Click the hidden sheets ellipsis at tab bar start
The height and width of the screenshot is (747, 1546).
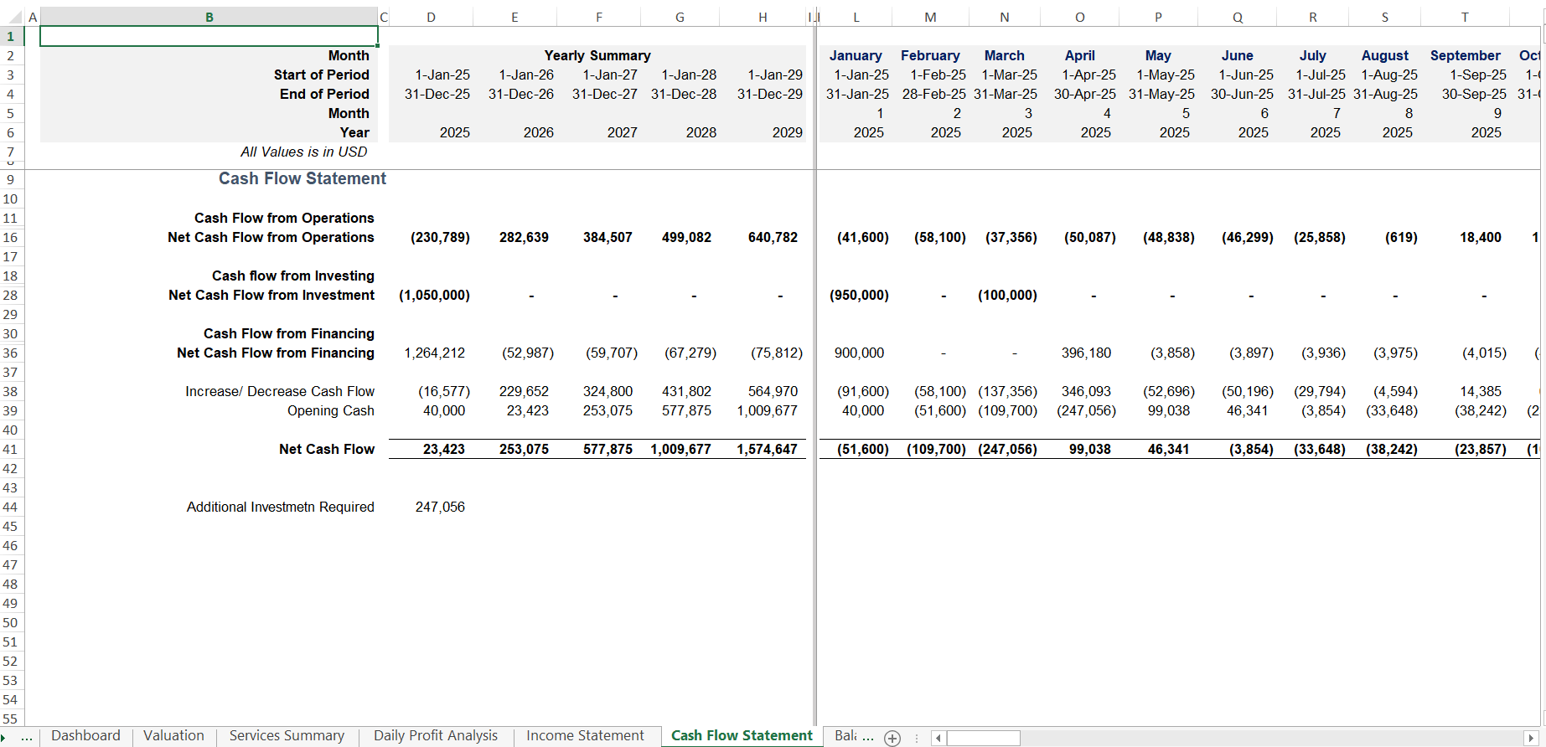pos(27,738)
